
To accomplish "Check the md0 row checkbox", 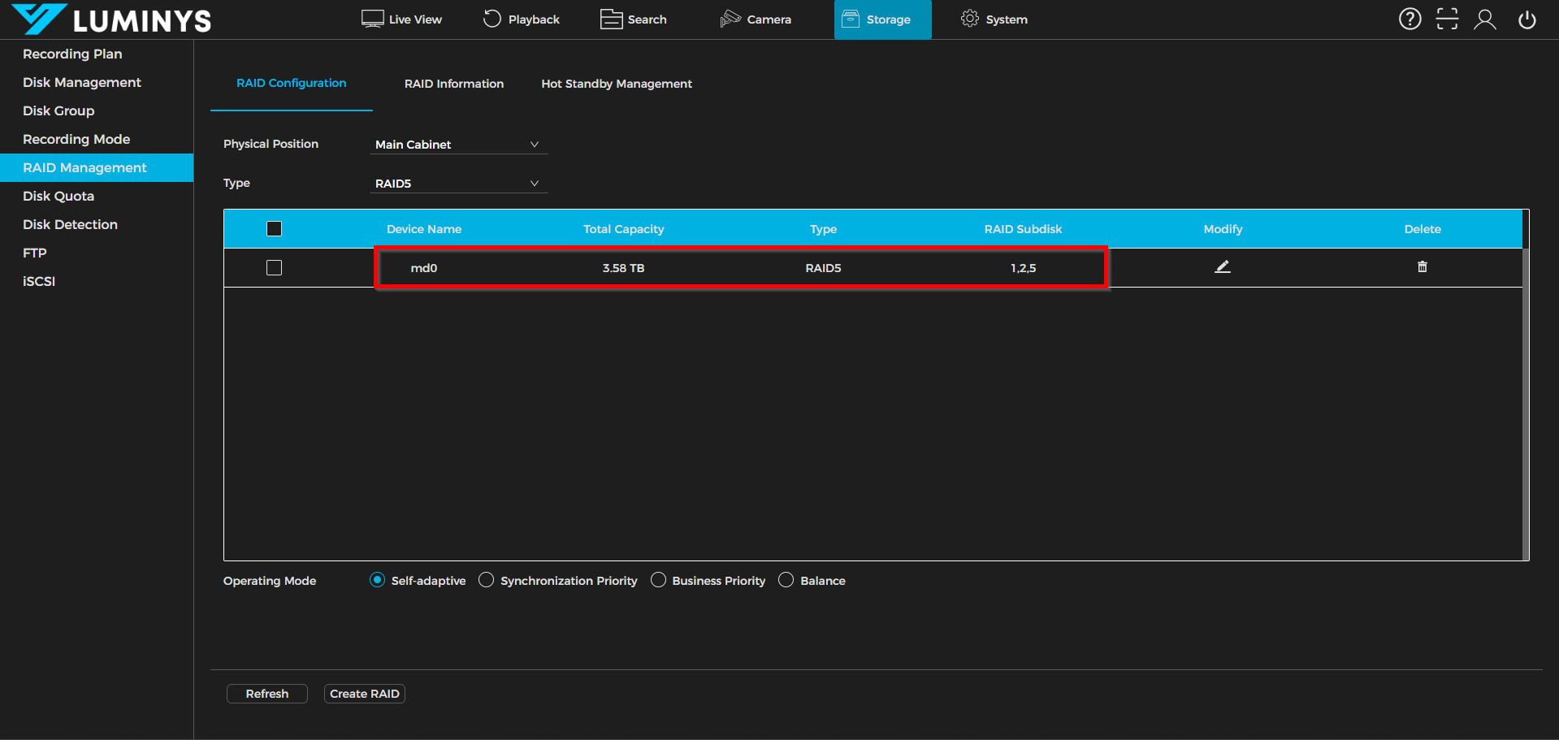I will pyautogui.click(x=274, y=267).
